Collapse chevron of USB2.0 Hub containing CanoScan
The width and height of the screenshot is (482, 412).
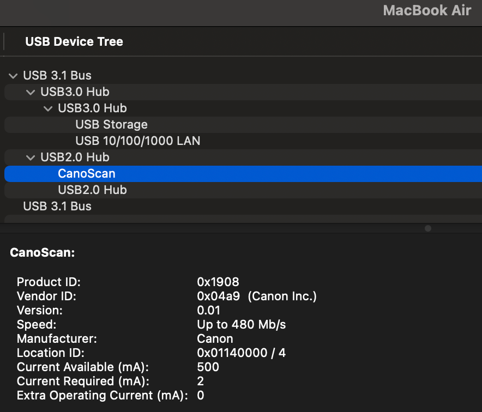tap(31, 157)
